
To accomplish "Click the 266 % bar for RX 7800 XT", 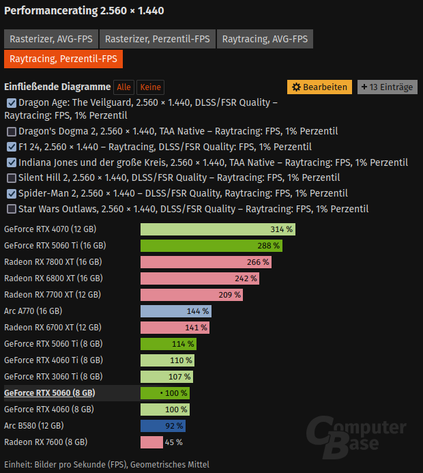I will (x=206, y=262).
